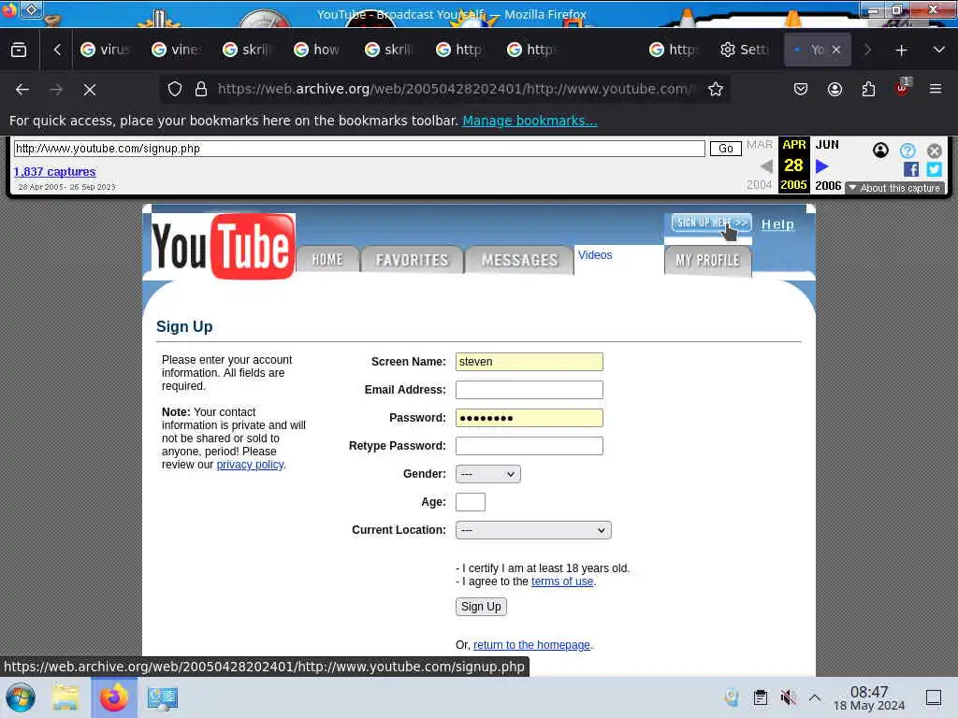Click Firefox icon in taskbar
Image resolution: width=958 pixels, height=718 pixels.
[x=113, y=697]
